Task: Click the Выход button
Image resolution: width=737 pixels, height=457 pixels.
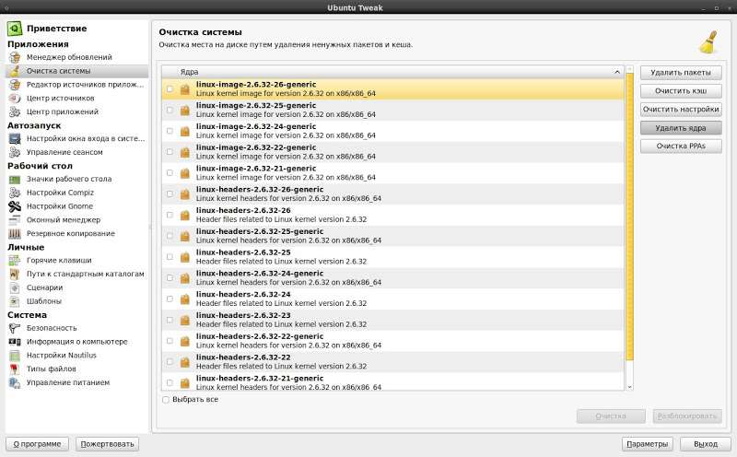Action: [706, 444]
